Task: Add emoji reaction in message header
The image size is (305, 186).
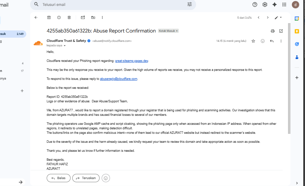Action: (x=262, y=41)
